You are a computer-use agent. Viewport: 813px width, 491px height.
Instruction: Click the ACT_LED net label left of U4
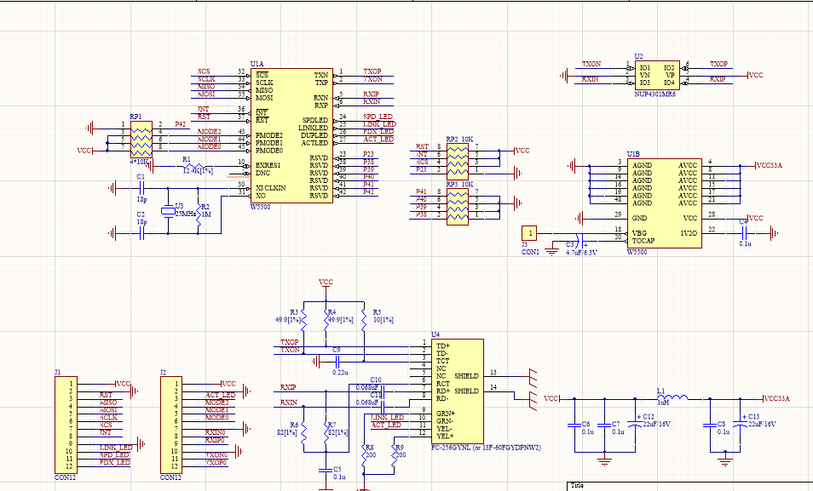[x=386, y=425]
